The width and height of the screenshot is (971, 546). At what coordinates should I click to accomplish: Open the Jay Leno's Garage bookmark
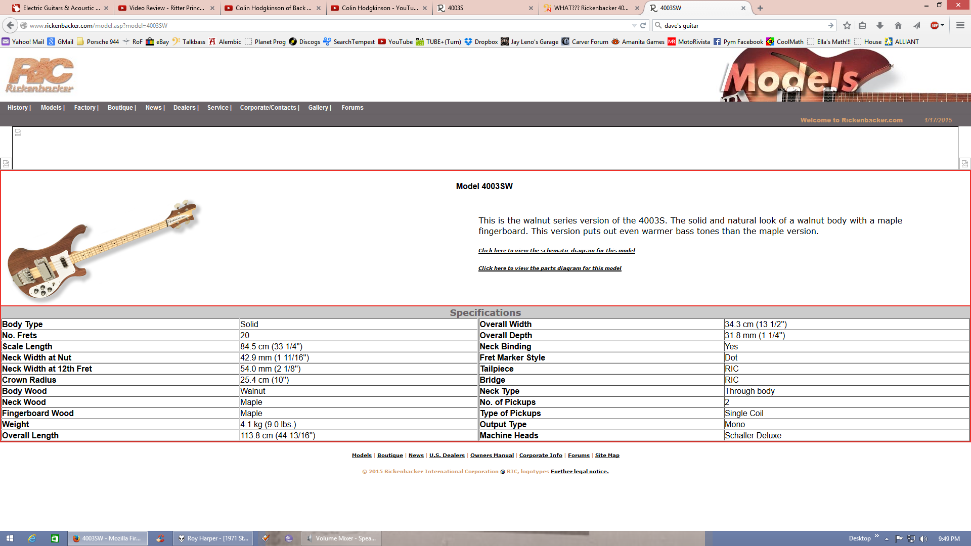tap(529, 42)
